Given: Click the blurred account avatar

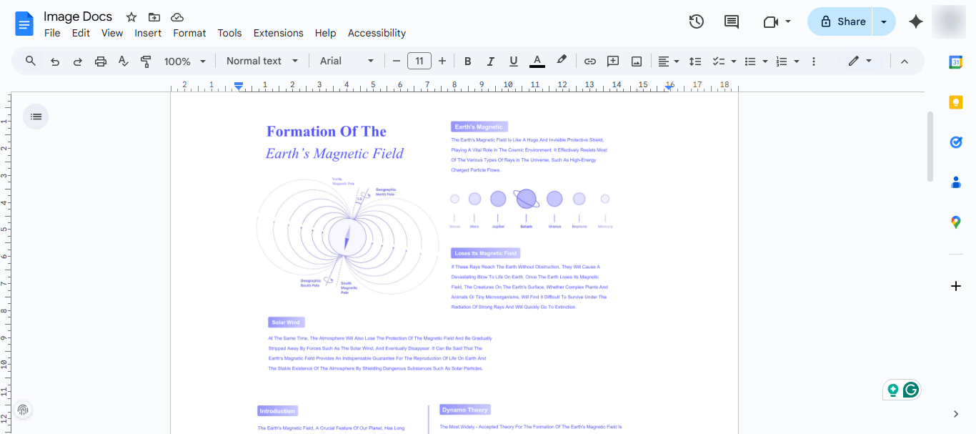Looking at the screenshot, I should point(949,21).
